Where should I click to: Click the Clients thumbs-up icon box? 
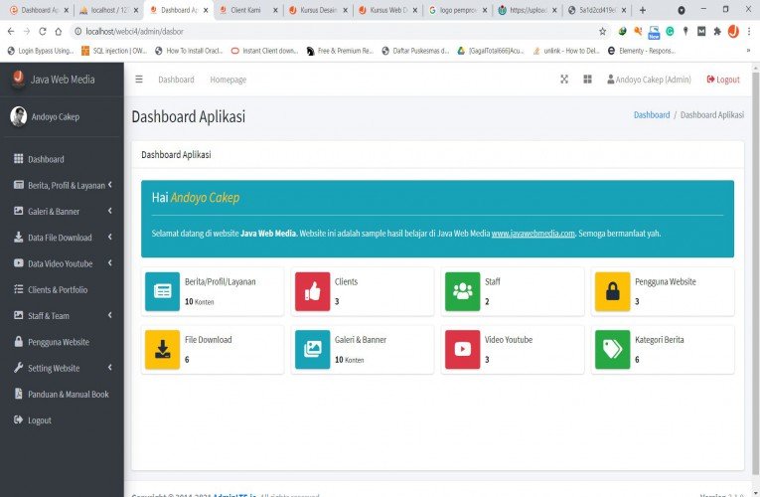[x=312, y=291]
